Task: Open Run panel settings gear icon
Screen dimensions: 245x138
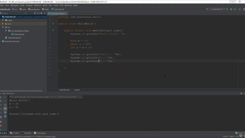Action: tap(241, 94)
